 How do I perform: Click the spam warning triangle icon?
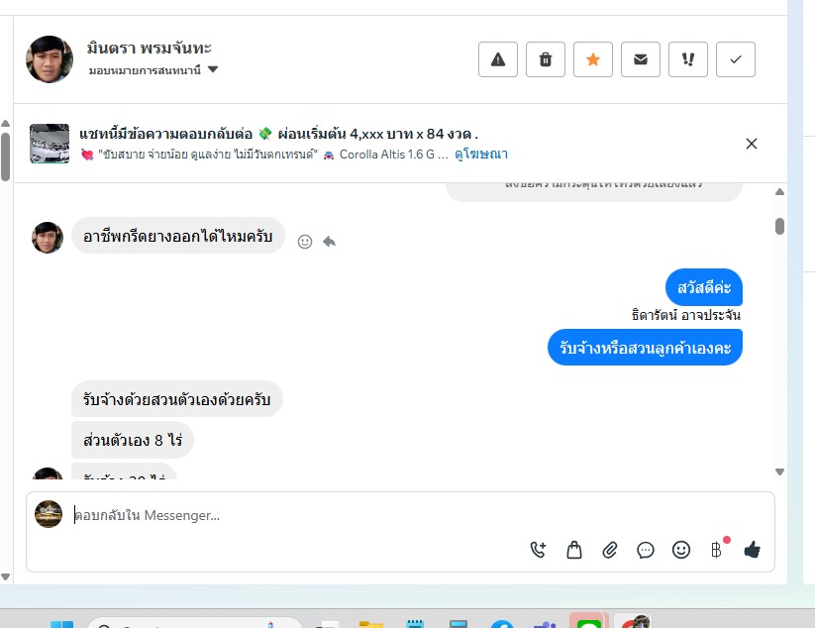[498, 59]
